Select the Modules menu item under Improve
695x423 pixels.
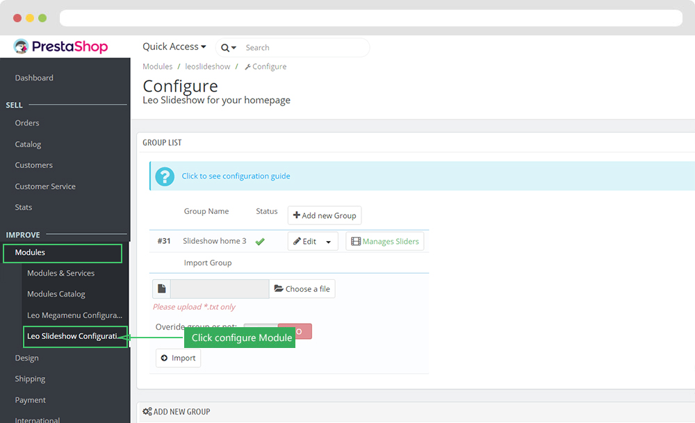pyautogui.click(x=63, y=254)
